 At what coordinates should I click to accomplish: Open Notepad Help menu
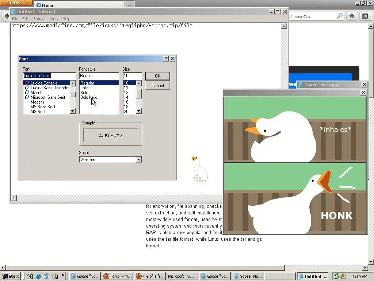(x=66, y=19)
